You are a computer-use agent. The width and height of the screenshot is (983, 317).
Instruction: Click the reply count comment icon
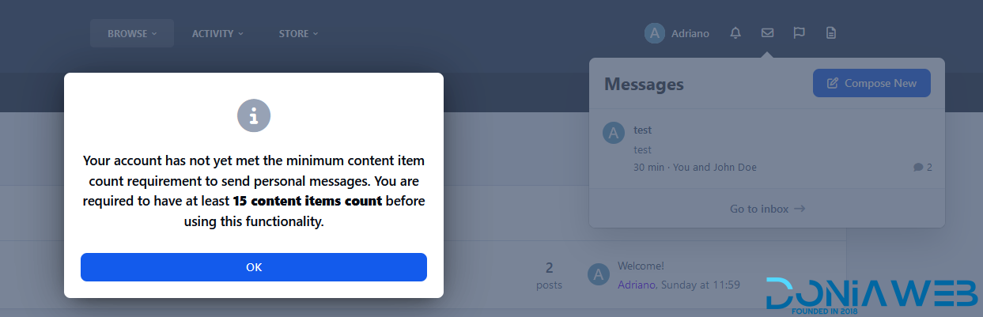(917, 168)
